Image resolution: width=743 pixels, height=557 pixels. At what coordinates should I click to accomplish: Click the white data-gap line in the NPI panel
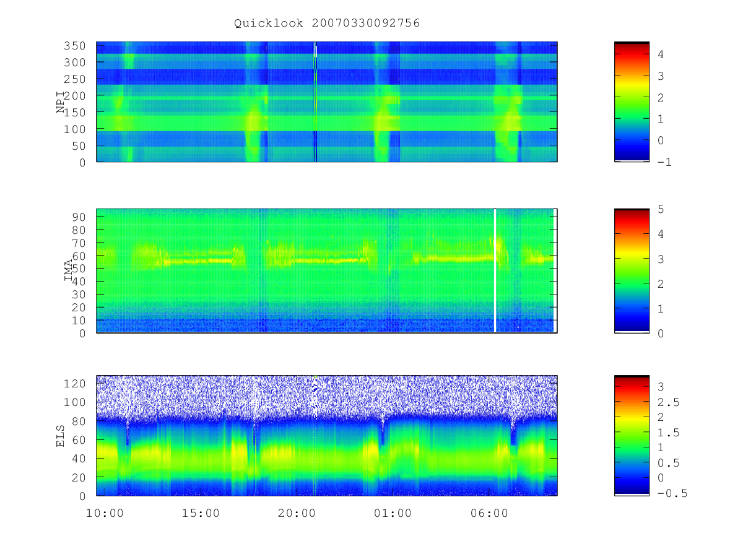(x=316, y=51)
